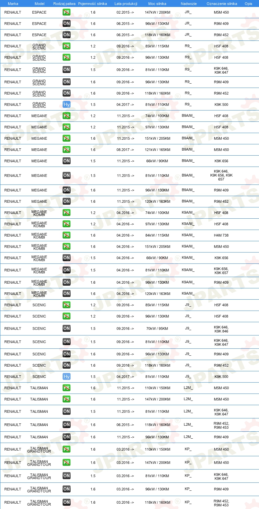Click petrol icon for Talisman Grandtour 147kW/200KM
Viewport: 259px width, 509px height.
(x=67, y=463)
